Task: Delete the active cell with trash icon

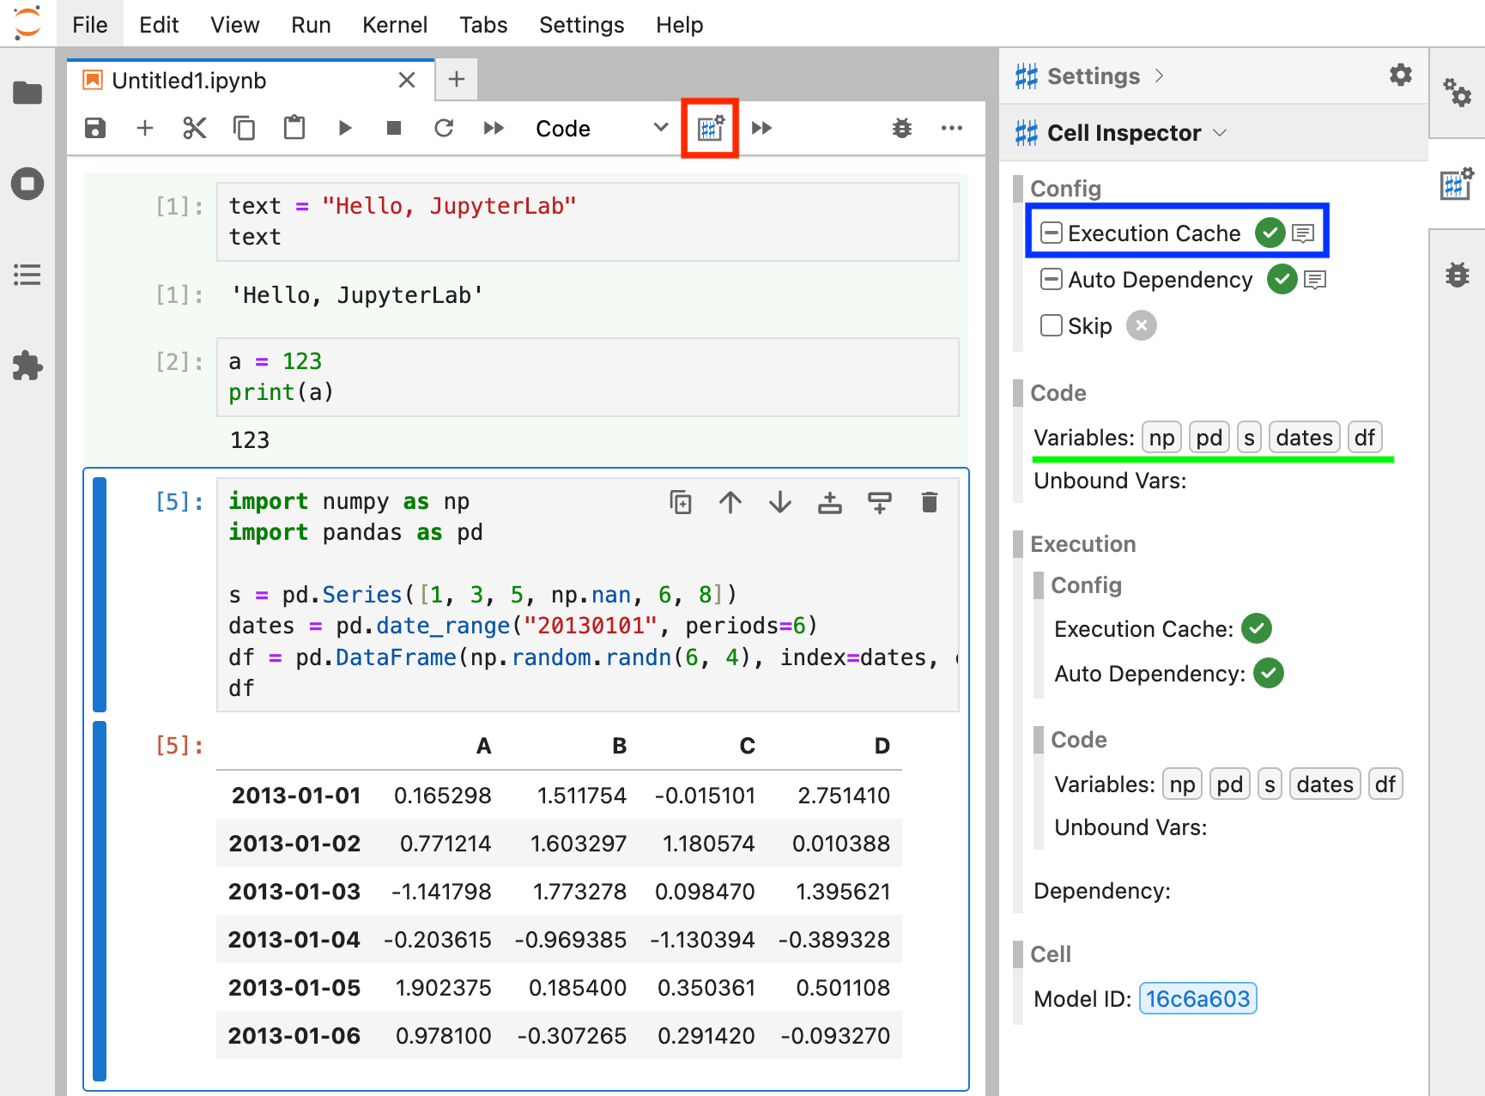Action: point(929,502)
